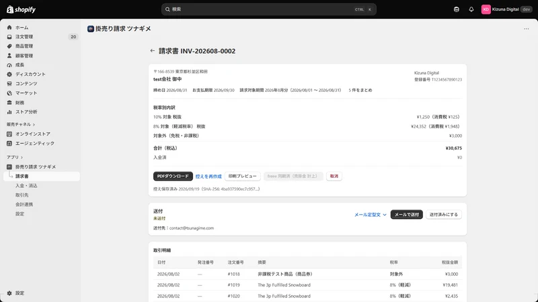The image size is (538, 302).
Task: Click the コンテンツ icon
Action: pos(9,83)
